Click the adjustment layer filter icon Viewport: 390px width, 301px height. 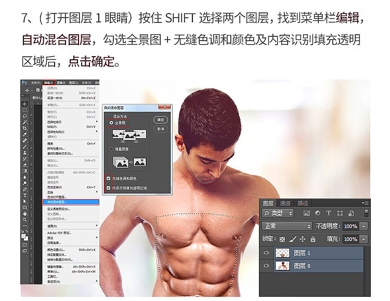coord(318,213)
